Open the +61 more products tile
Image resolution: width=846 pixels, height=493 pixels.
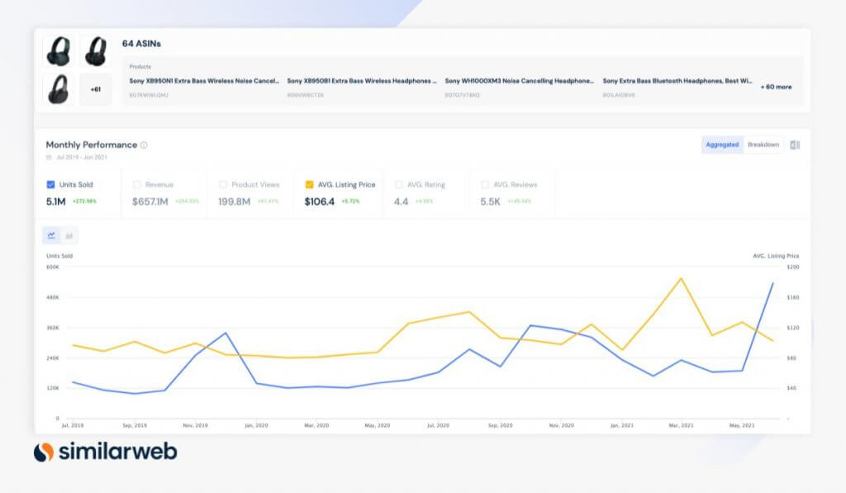point(96,89)
